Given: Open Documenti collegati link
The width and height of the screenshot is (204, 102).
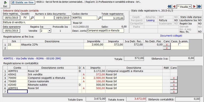Looking at the screenshot, I should tap(171, 36).
